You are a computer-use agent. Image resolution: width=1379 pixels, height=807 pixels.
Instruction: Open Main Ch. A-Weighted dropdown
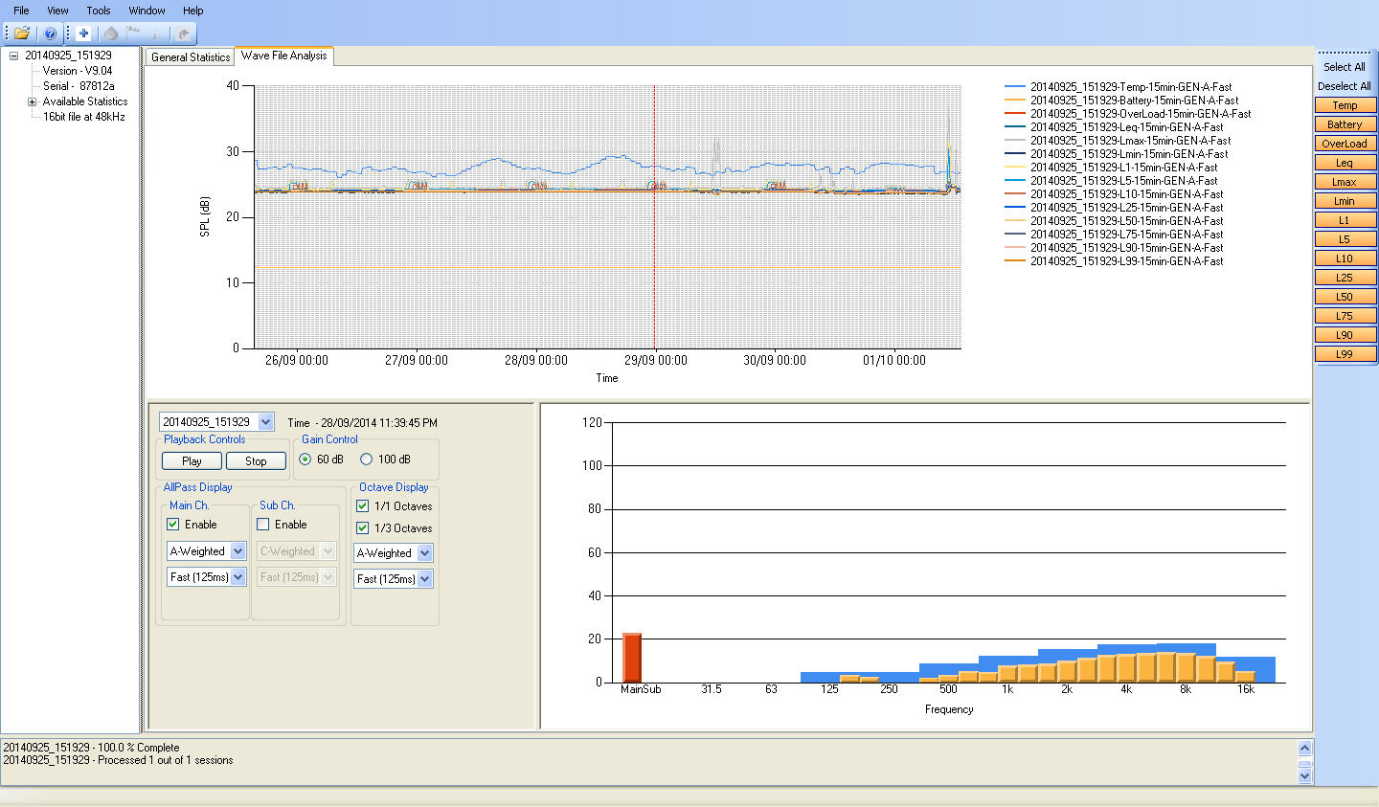(237, 551)
